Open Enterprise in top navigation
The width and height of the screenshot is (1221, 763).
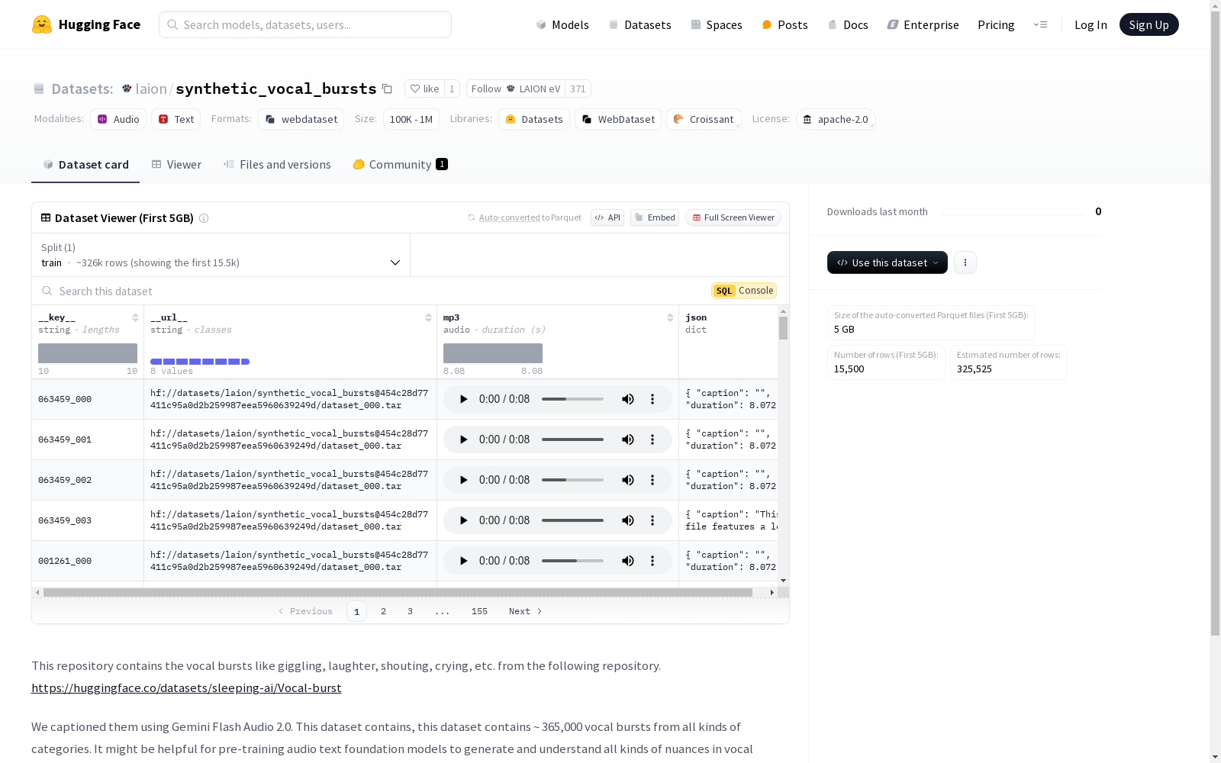(923, 24)
